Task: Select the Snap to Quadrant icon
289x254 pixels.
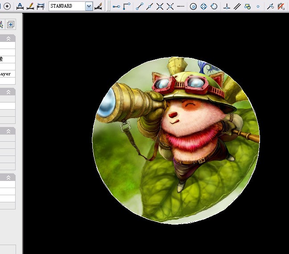Action: [204, 6]
